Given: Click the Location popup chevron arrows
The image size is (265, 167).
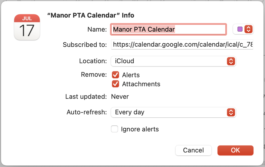Looking at the screenshot, I should pos(231,61).
